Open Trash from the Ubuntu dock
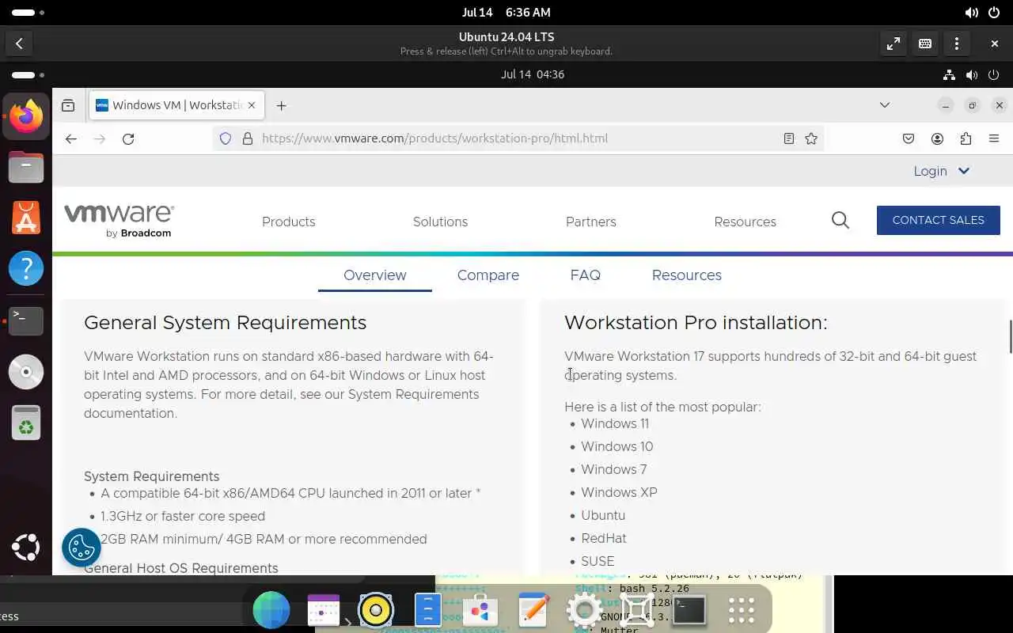1013x633 pixels. pos(26,423)
